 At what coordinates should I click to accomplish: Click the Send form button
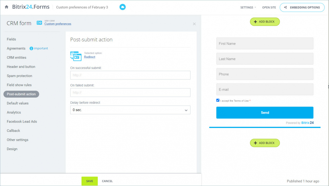(x=265, y=113)
